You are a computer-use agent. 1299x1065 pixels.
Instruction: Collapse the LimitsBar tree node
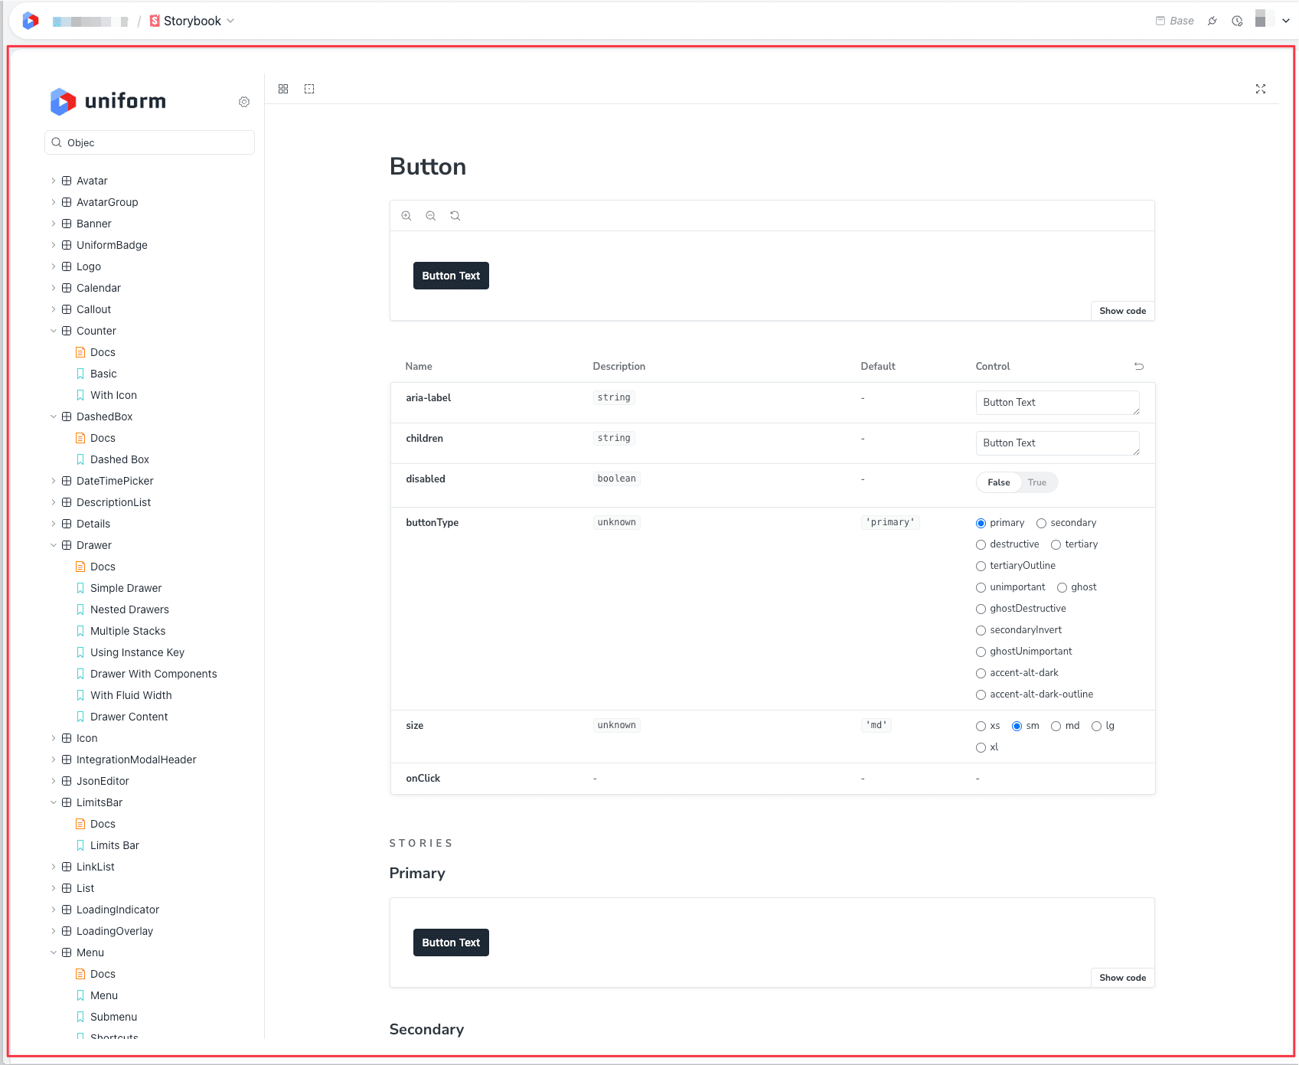[54, 802]
